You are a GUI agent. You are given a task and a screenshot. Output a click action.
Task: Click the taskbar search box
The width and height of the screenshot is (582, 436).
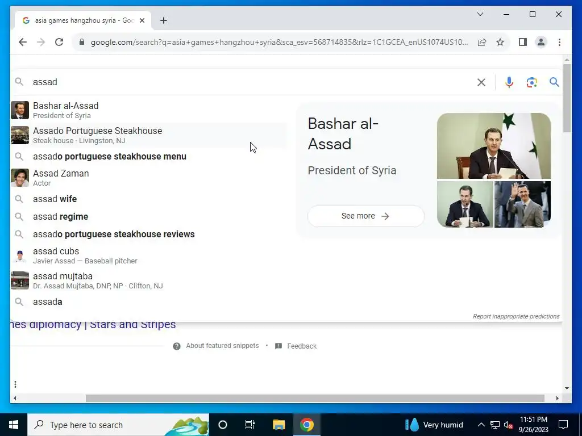118,425
